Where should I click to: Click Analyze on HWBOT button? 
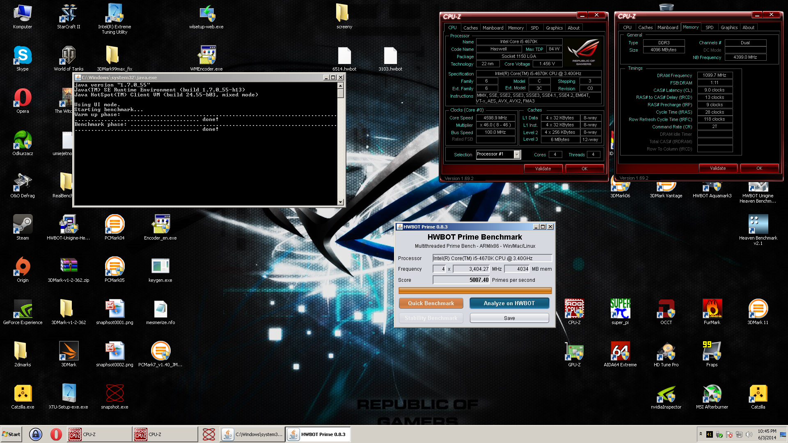point(509,303)
